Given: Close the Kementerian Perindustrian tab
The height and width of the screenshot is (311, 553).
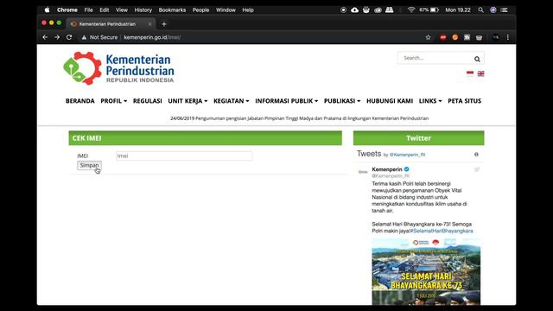Looking at the screenshot, I should pyautogui.click(x=149, y=24).
